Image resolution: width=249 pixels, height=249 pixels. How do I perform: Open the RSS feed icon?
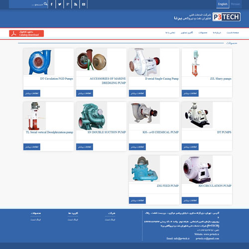point(76,4)
